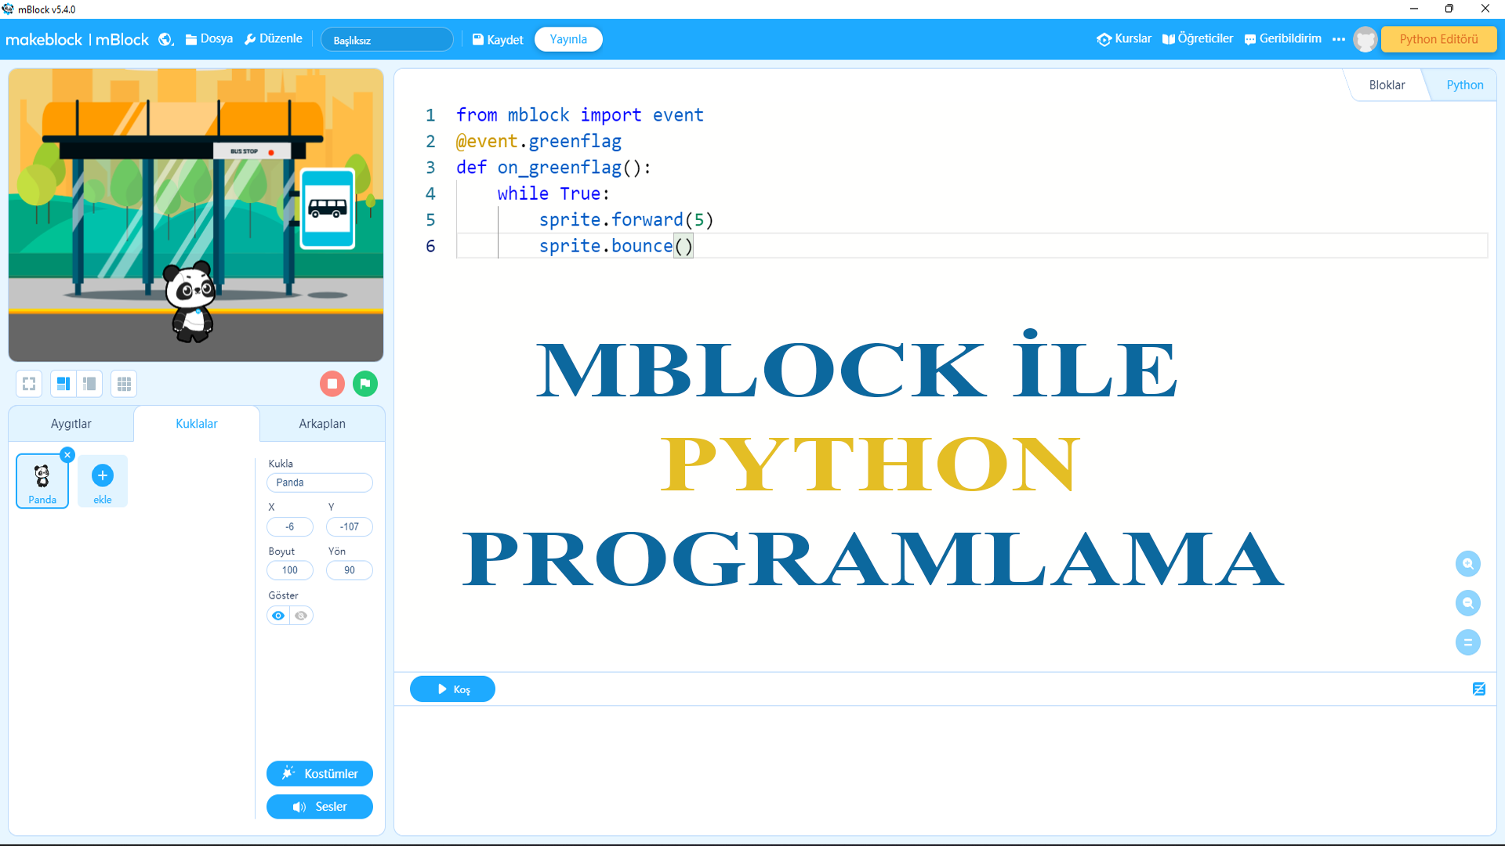The height and width of the screenshot is (846, 1505).
Task: Click the user account avatar
Action: [x=1365, y=39]
